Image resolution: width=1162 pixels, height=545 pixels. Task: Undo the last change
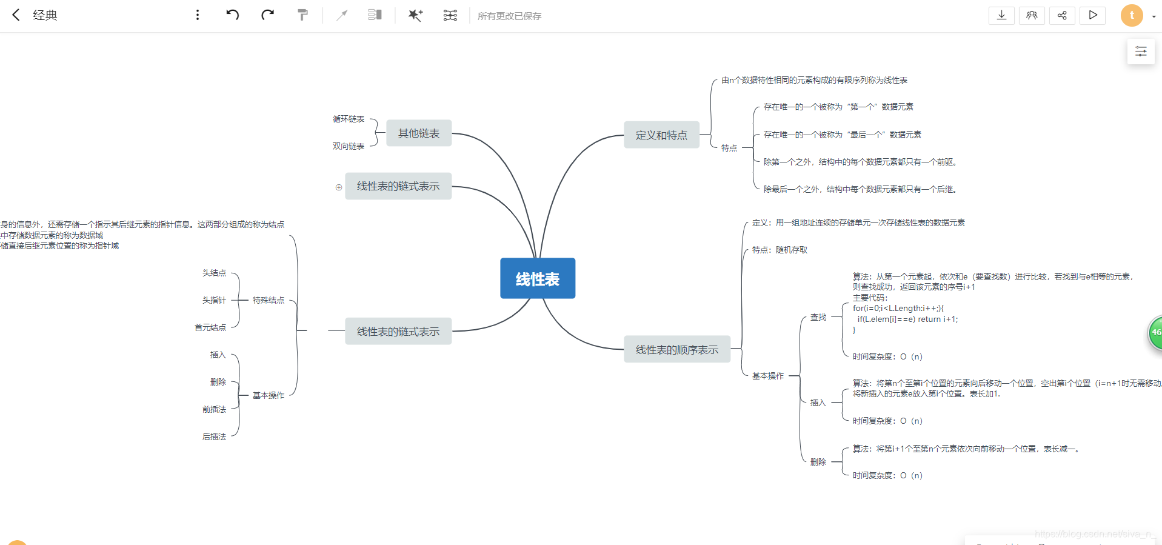click(x=233, y=15)
